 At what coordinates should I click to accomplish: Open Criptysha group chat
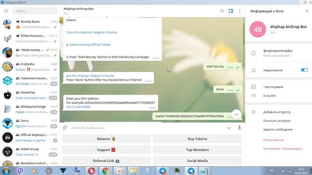click(30, 67)
